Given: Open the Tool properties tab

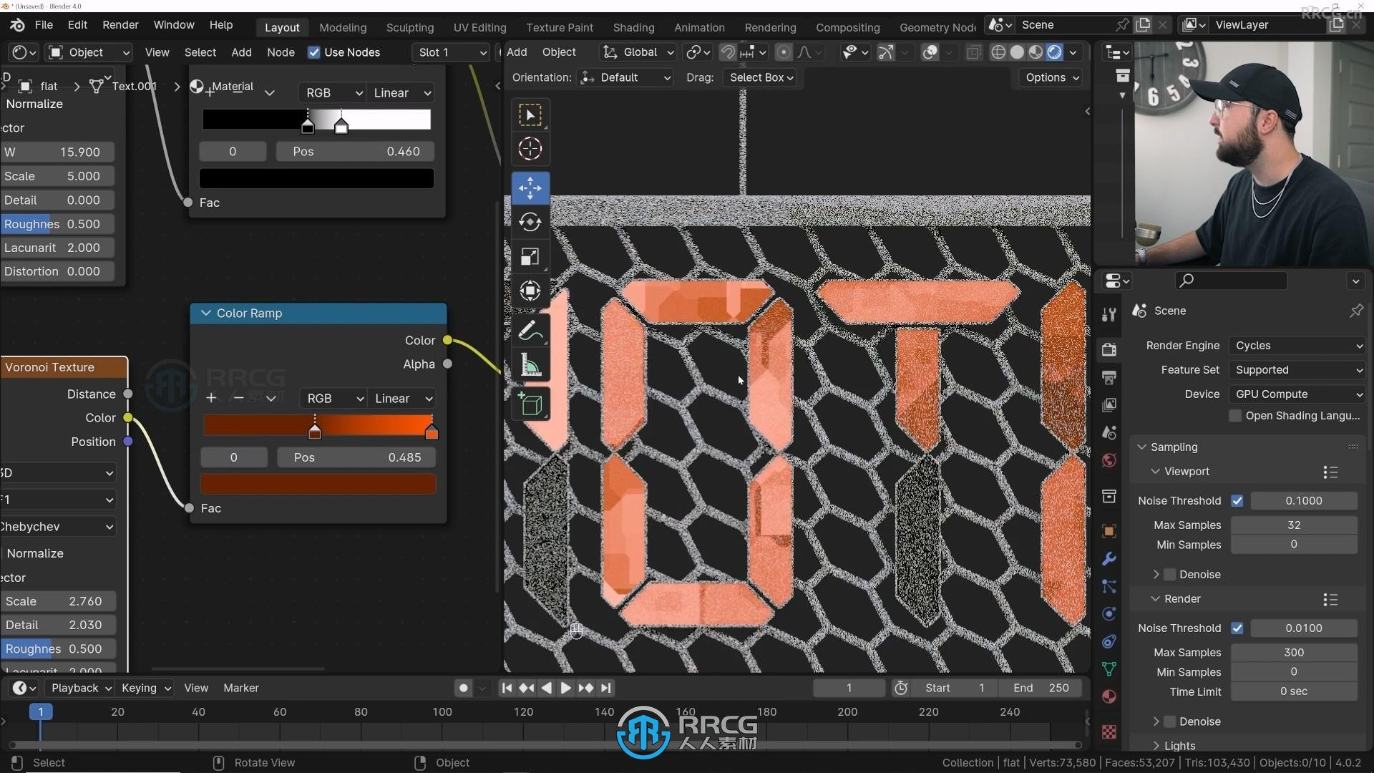Looking at the screenshot, I should click(1109, 314).
